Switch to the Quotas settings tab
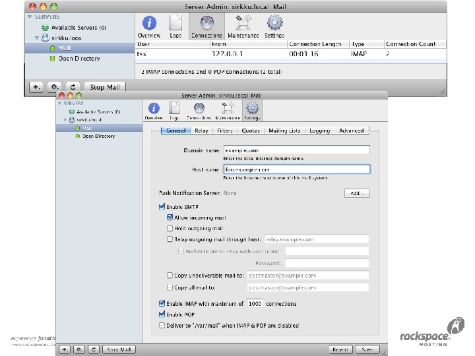Viewport: 475px width, 356px height. pos(251,131)
